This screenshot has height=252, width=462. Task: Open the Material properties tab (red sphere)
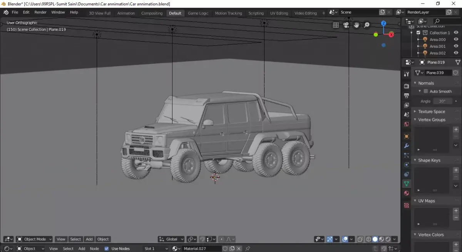pos(407,193)
